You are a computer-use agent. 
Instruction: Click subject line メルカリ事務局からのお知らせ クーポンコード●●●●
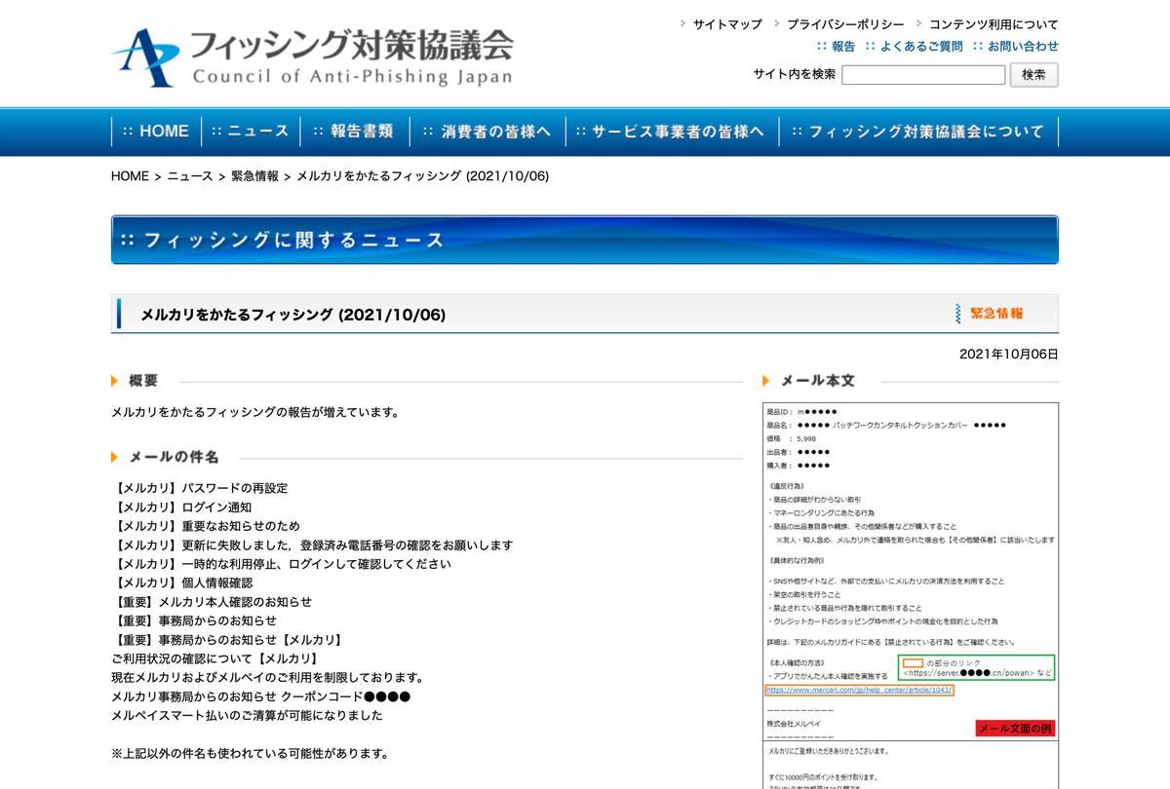coord(261,696)
